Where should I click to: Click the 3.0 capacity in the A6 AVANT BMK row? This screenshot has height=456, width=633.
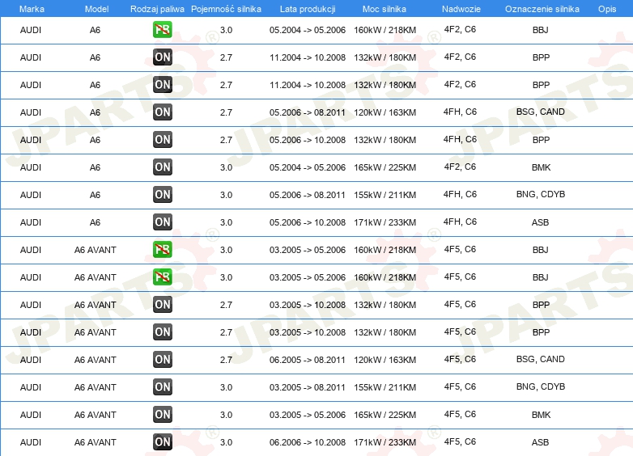(x=226, y=415)
